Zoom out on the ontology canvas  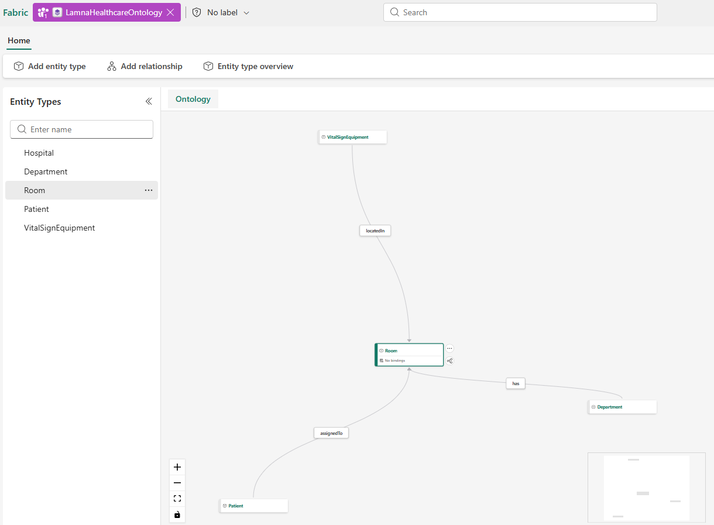click(177, 482)
